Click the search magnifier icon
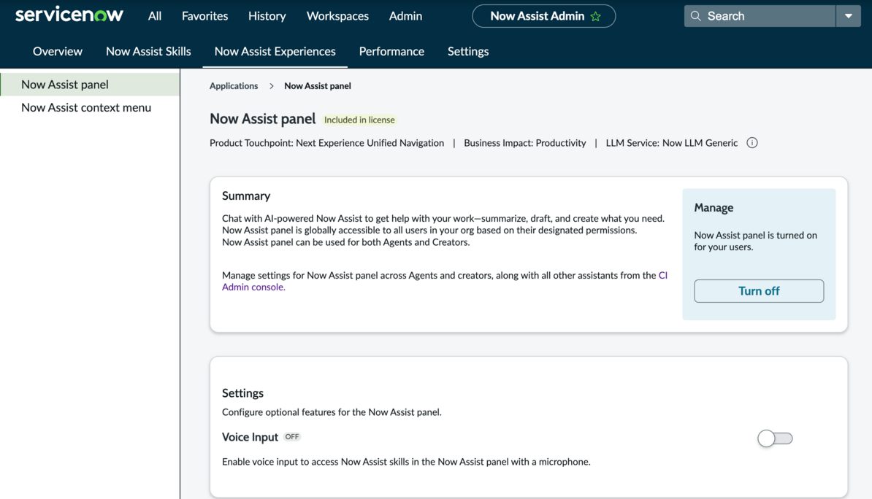The width and height of the screenshot is (872, 499). 696,16
